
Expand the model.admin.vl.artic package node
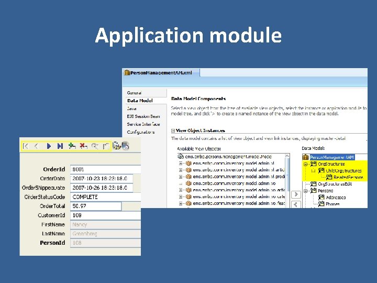click(181, 170)
